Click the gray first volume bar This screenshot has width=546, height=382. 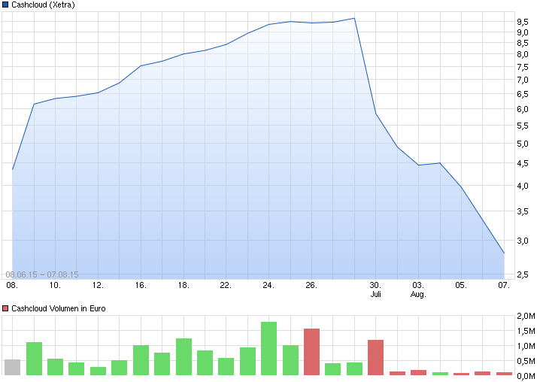point(12,367)
